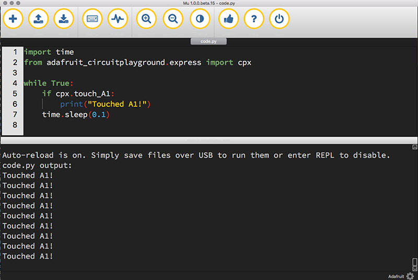
Task: Check code with the thumbs-up icon
Action: (x=228, y=19)
